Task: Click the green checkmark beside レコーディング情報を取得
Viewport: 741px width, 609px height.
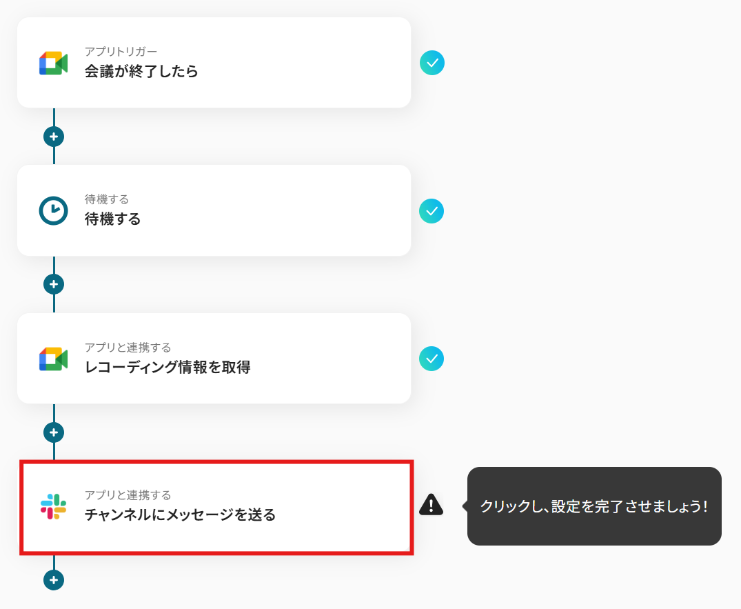Action: tap(432, 359)
